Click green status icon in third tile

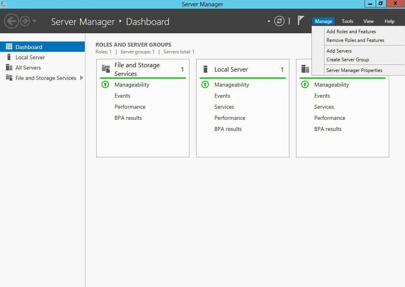[305, 84]
